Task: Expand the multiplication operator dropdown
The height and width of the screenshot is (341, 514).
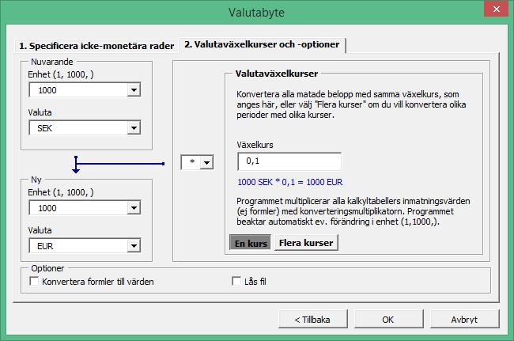Action: 207,162
